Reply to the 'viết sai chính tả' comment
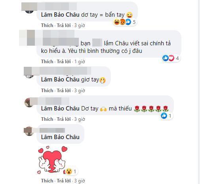Screen dimensions: 200x184 pos(64,62)
